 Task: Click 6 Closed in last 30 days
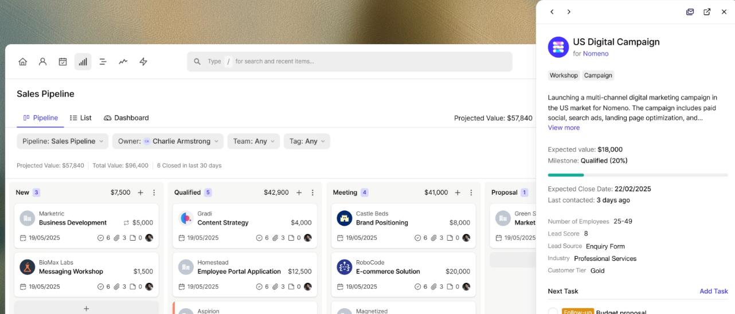(x=189, y=166)
